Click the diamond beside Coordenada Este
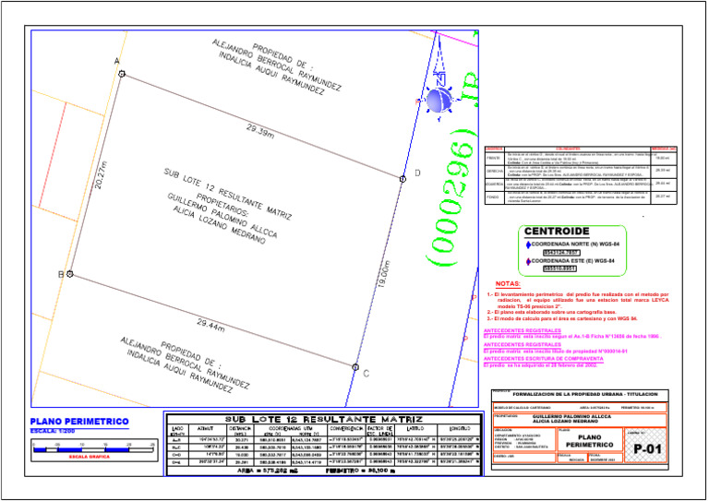The width and height of the screenshot is (709, 501). point(528,261)
